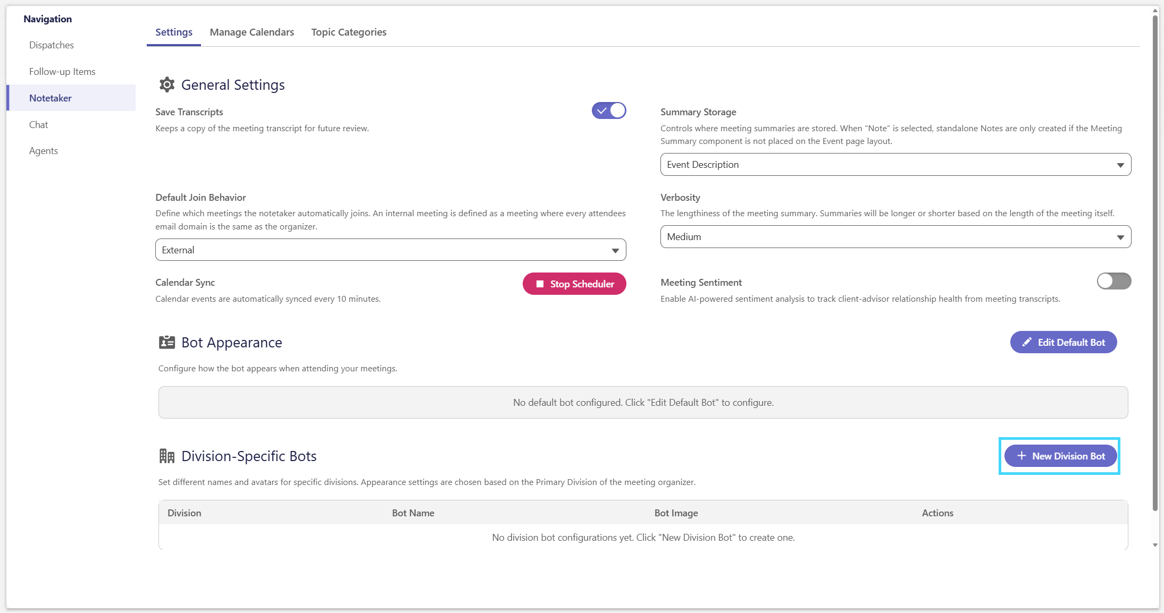Click the 'No division bot configurations yet' message
Image resolution: width=1164 pixels, height=613 pixels.
click(x=643, y=537)
